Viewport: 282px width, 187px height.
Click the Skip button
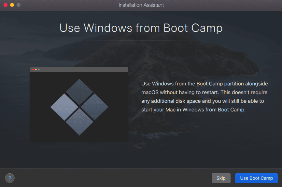221,178
